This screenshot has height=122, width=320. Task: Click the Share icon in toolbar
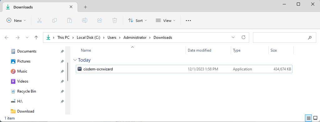(x=100, y=20)
